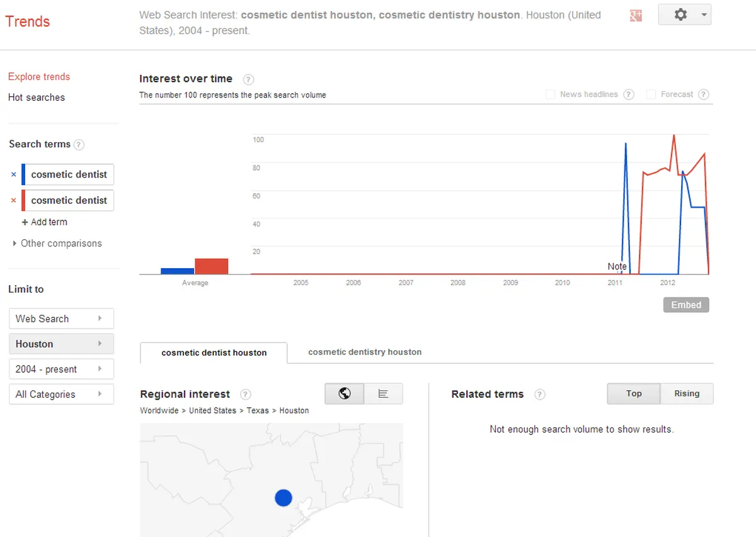Open the Houston location filter dropdown
Viewport: 756px width, 537px height.
[61, 344]
